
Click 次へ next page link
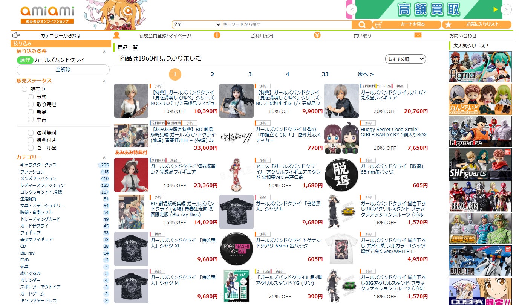[366, 74]
